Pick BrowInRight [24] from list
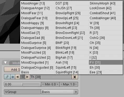This screenshot has height=97, width=124. click(72, 23)
